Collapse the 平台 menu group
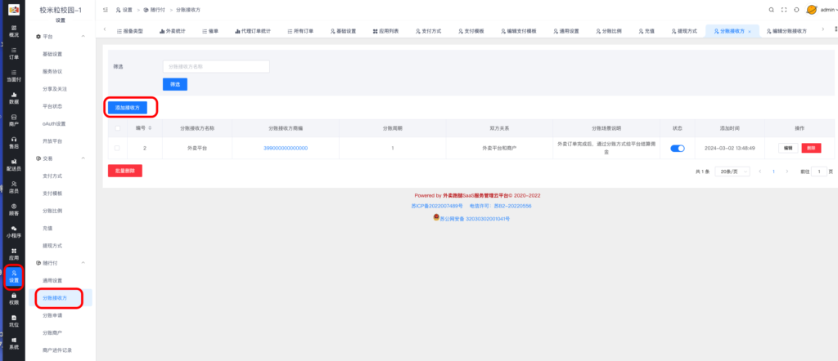 (x=83, y=36)
